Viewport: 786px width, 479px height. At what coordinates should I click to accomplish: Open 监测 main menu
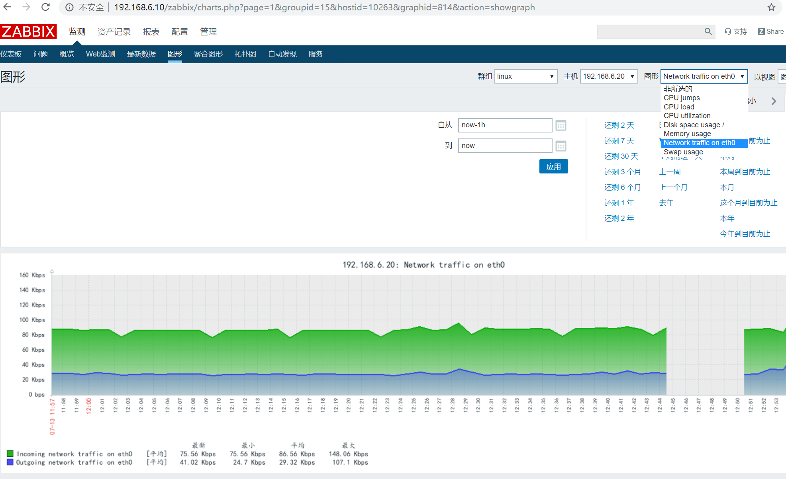[x=77, y=32]
